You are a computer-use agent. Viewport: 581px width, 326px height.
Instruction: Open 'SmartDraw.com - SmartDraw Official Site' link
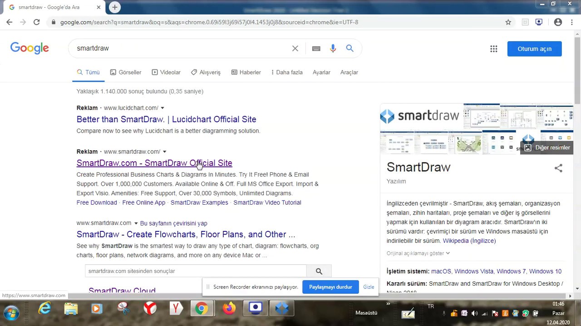[154, 163]
